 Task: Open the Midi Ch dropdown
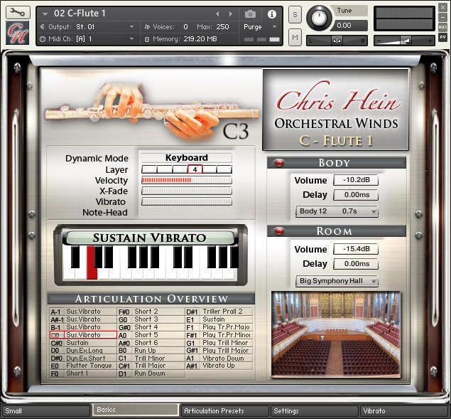[87, 38]
